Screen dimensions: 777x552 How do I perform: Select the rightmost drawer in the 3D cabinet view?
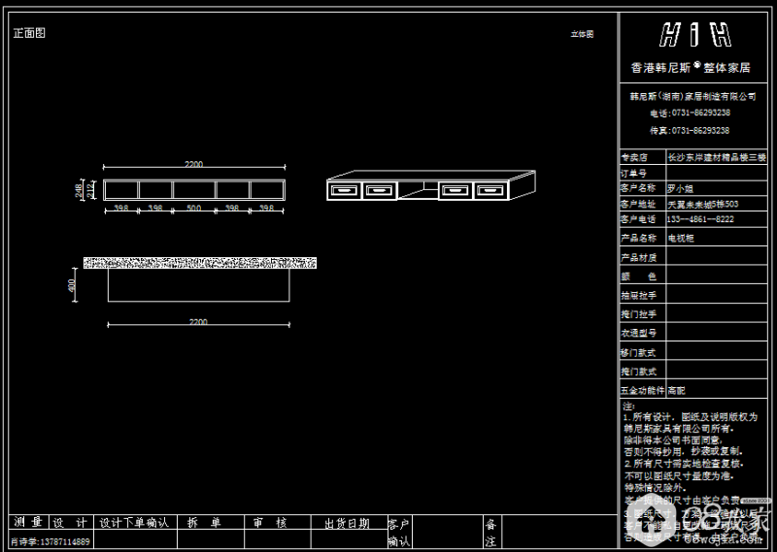point(489,190)
